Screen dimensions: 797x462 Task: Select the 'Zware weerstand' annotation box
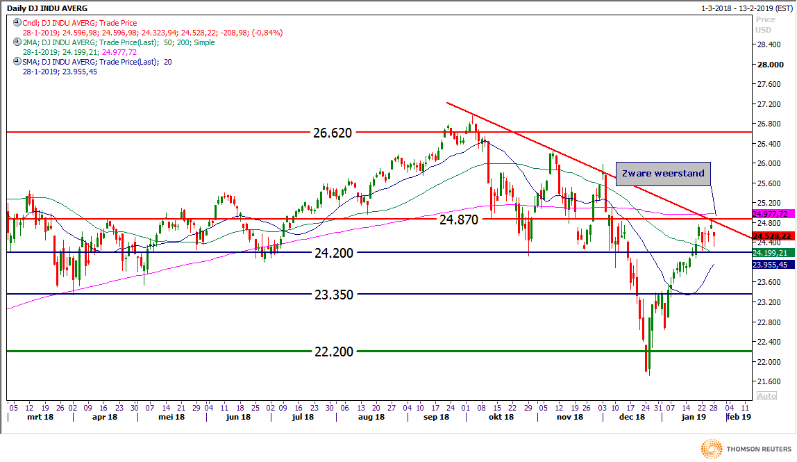[x=663, y=174]
